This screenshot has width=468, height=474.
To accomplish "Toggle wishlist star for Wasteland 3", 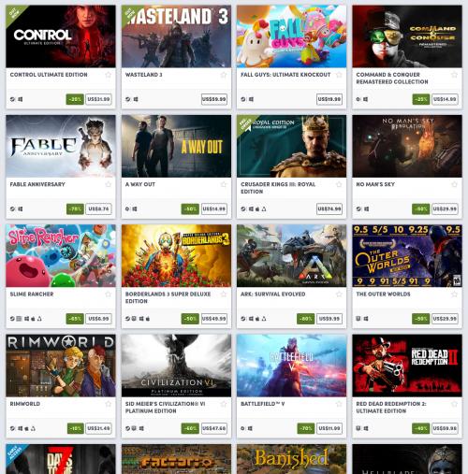I will click(x=224, y=75).
